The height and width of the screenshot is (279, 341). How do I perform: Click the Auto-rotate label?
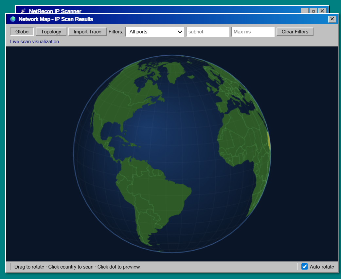click(x=322, y=267)
